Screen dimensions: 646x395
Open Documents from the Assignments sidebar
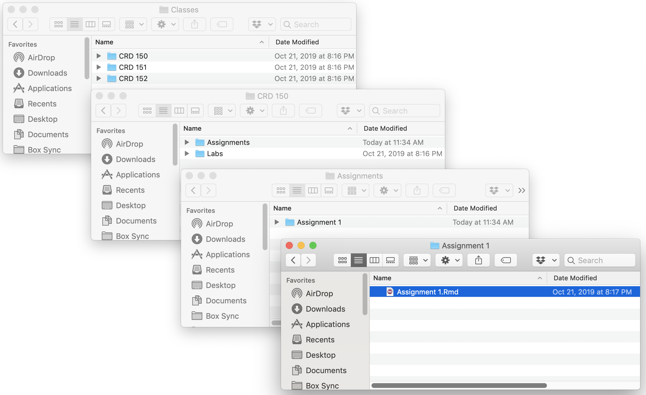[226, 300]
